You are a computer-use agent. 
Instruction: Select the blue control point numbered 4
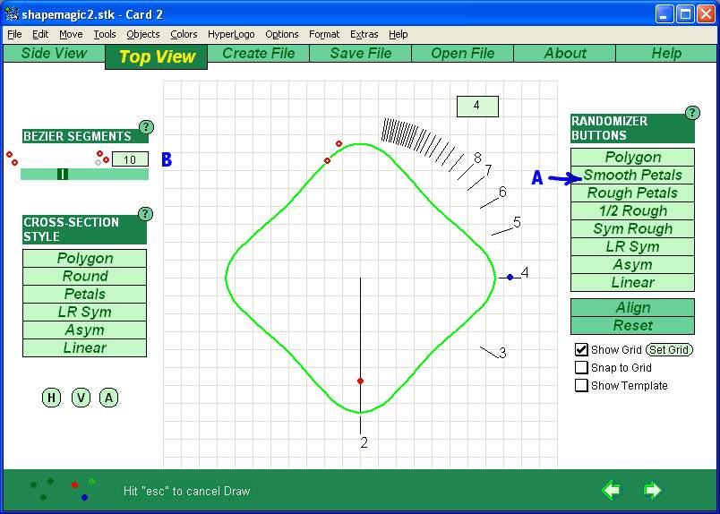(510, 278)
